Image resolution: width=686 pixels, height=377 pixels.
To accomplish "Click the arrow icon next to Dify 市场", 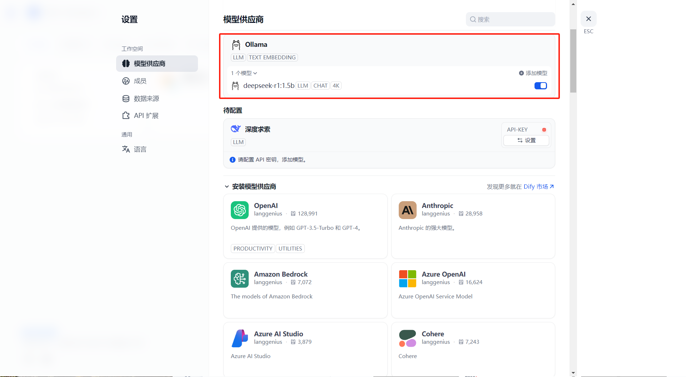I will tap(552, 187).
